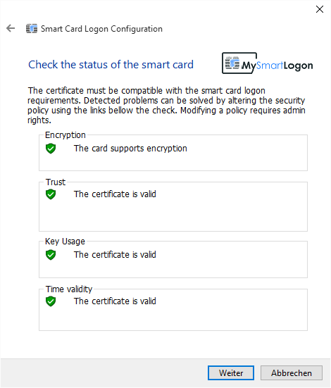Click the MySmartLogon logo
Image resolution: width=331 pixels, height=388 pixels.
click(x=268, y=63)
